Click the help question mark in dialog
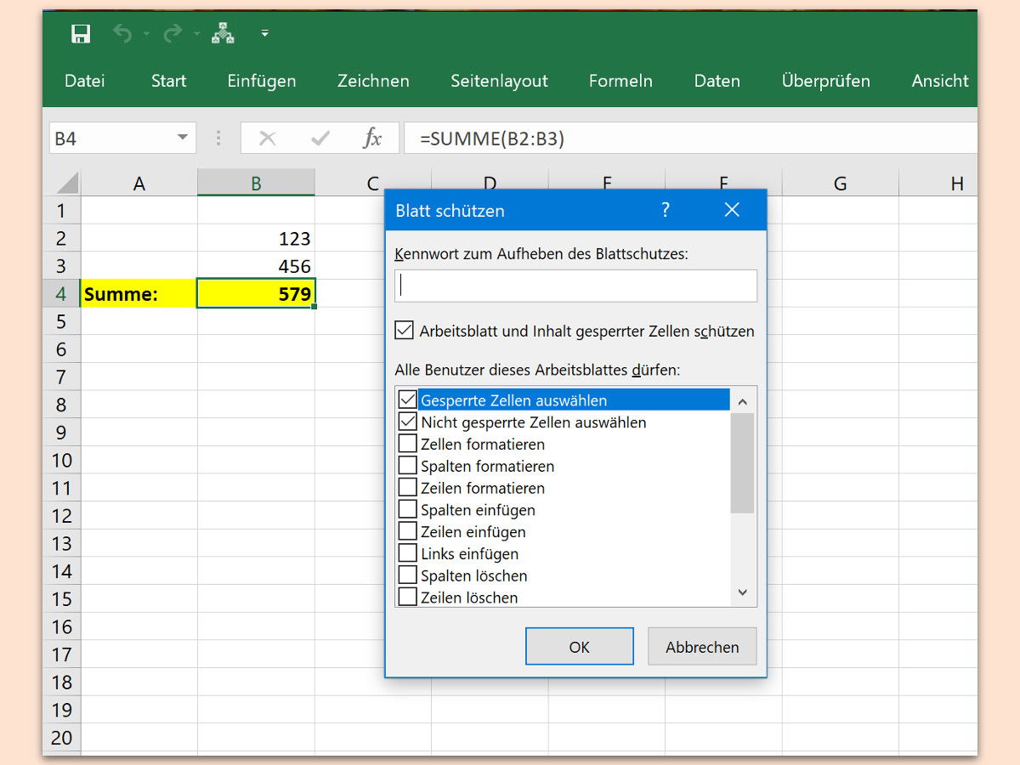The image size is (1020, 765). pos(666,210)
